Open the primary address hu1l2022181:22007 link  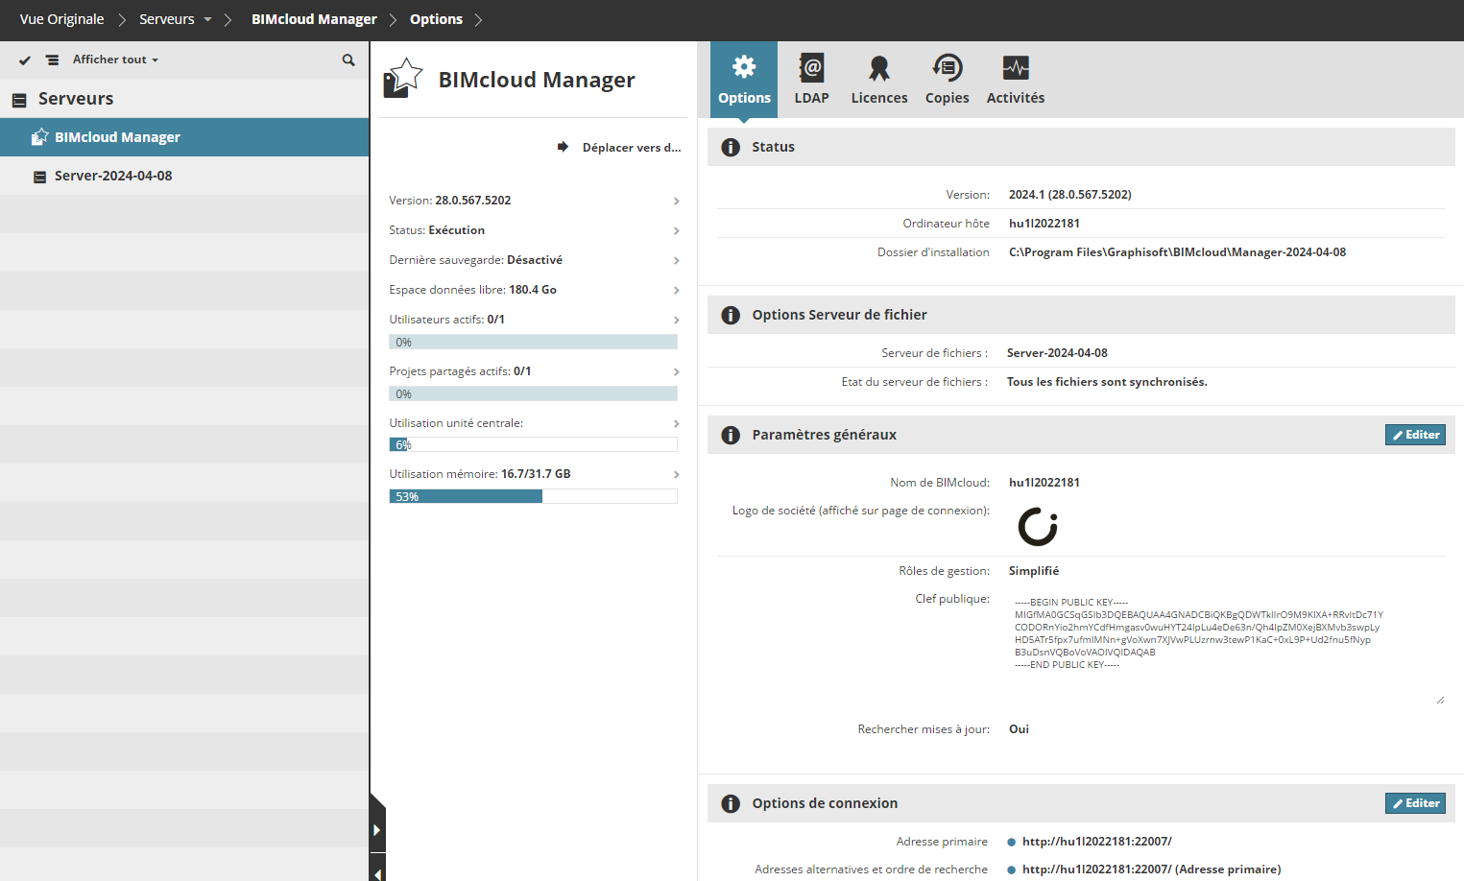click(x=1096, y=842)
